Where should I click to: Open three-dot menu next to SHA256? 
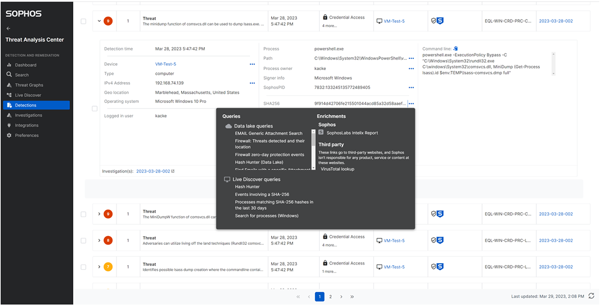(x=411, y=103)
